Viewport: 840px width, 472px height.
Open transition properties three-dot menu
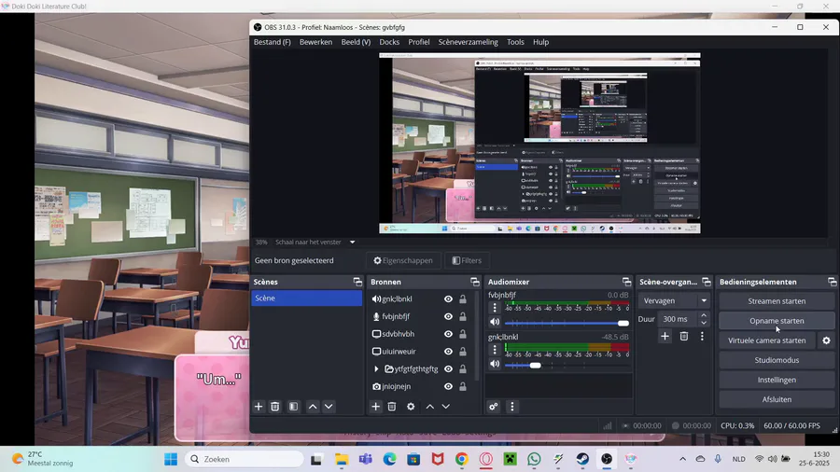click(x=702, y=336)
